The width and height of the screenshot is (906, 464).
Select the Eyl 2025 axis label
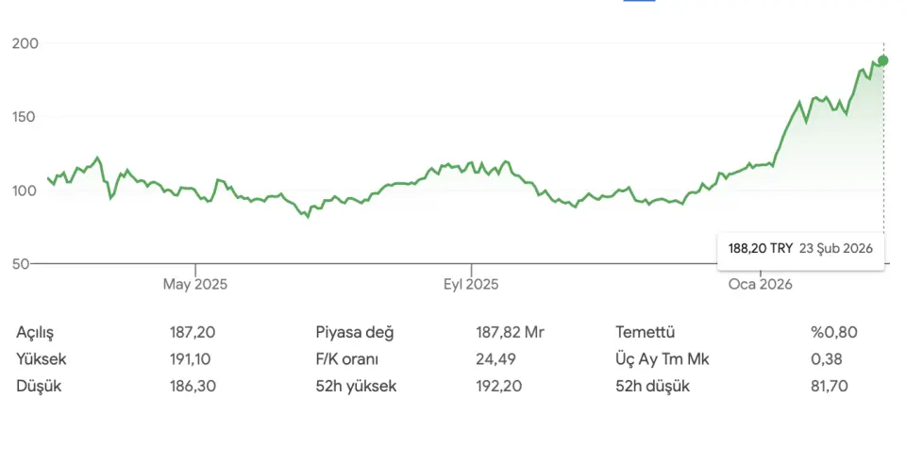471,284
